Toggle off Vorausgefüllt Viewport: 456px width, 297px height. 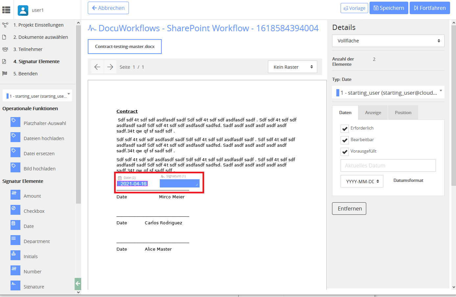pyautogui.click(x=345, y=152)
